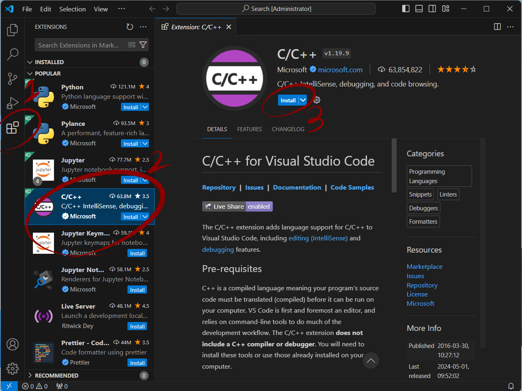The height and width of the screenshot is (391, 522).
Task: Open the Source Control view
Action: coord(12,79)
